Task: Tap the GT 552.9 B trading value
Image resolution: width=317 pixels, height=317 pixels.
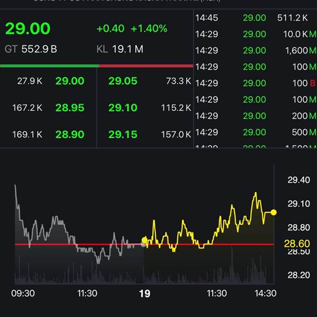Action: tap(31, 49)
